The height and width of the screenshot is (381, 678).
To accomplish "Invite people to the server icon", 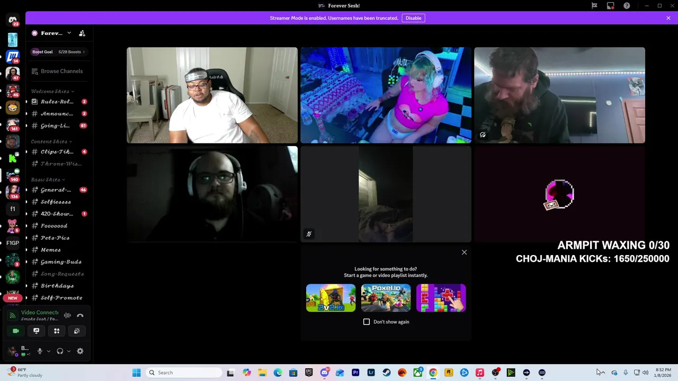I will [x=82, y=33].
